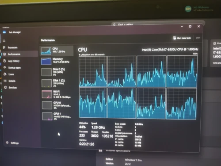Image resolution: width=221 pixels, height=166 pixels.
Task: Click the HD Webcam notification icon
Action: 188,9
